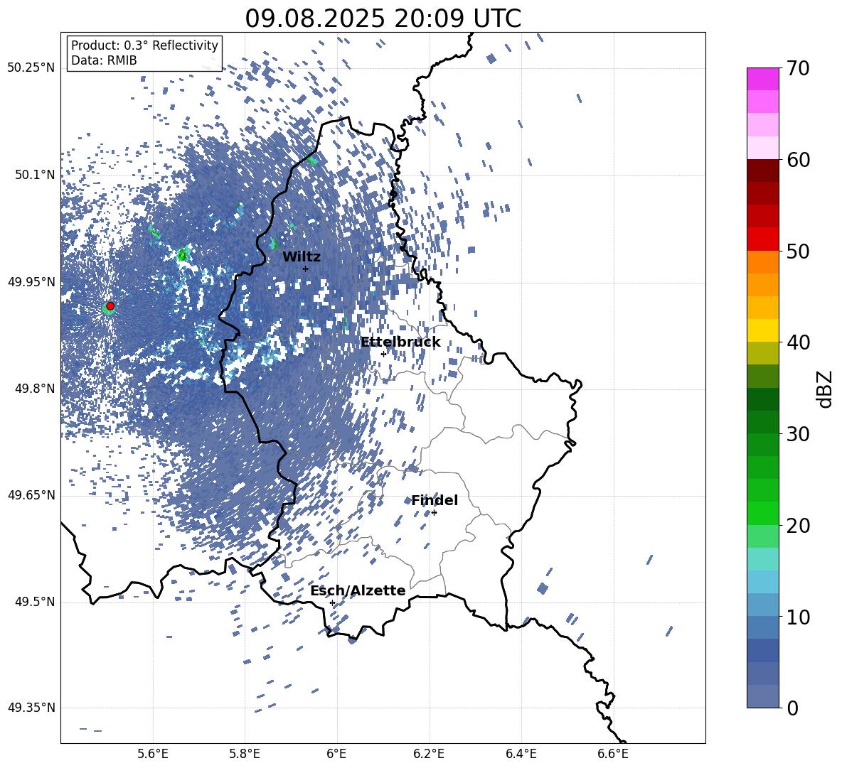
Task: Click the 5.6°E longitude label
Action: 153,754
